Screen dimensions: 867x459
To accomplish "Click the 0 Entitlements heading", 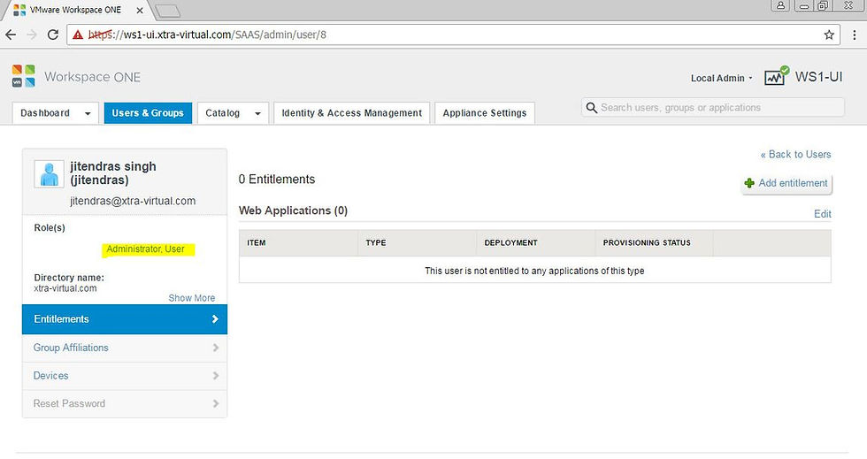I will [x=276, y=180].
